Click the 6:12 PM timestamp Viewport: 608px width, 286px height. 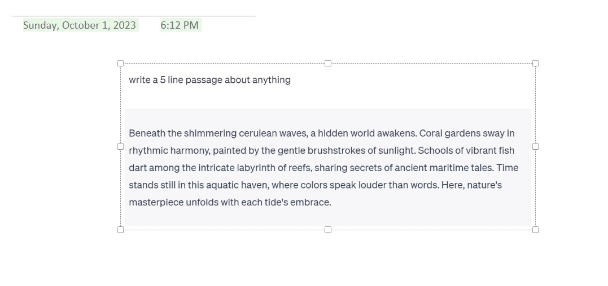click(x=180, y=25)
